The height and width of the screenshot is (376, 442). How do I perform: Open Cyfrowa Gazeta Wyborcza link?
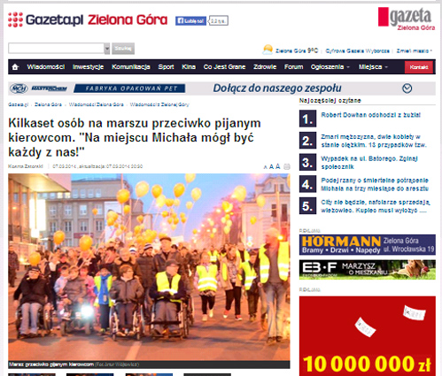[x=357, y=50]
